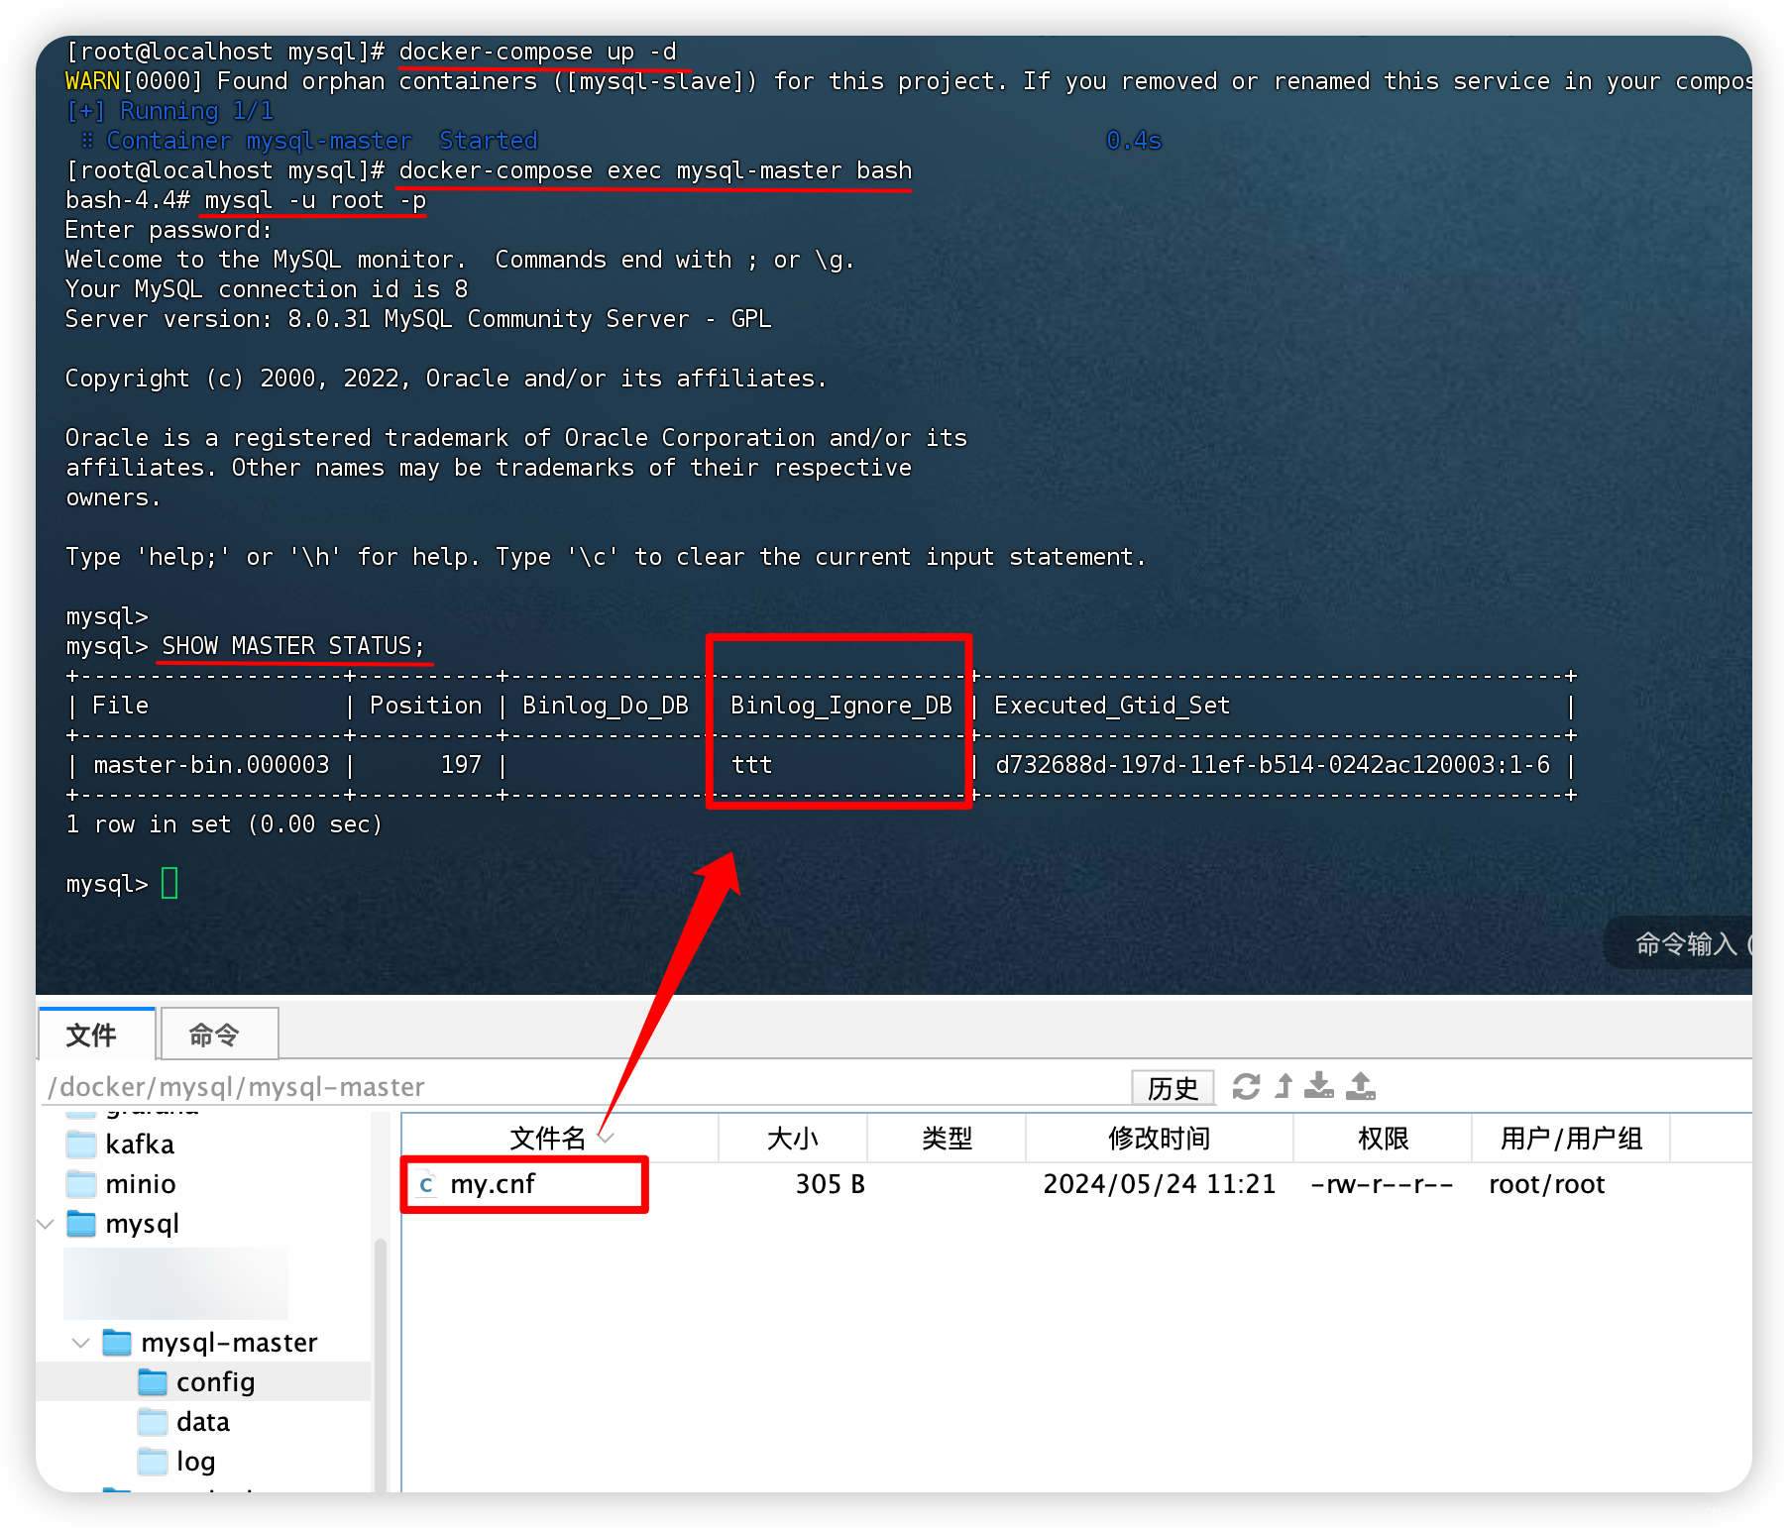Switch to the 命令 tab
The image size is (1788, 1528).
(x=219, y=1035)
